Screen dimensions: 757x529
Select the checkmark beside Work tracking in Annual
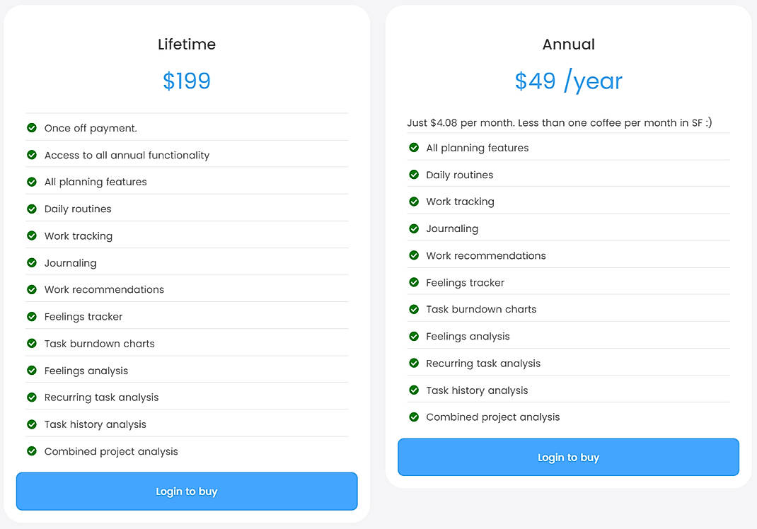(414, 202)
